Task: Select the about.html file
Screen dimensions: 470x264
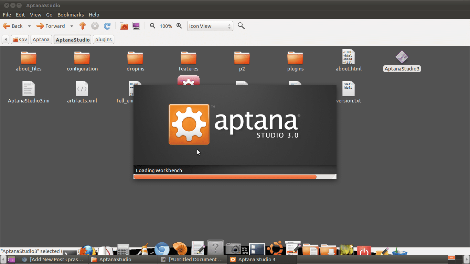Action: (349, 60)
